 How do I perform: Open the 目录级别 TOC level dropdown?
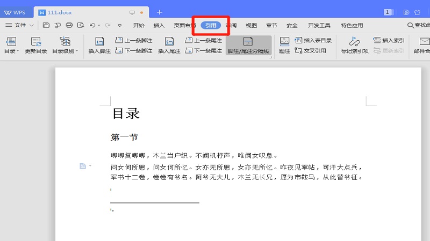pos(65,51)
